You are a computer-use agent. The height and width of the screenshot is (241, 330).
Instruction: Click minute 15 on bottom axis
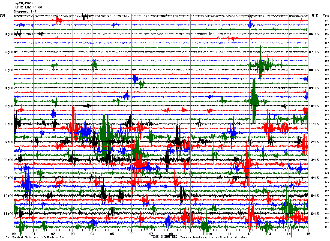[x=308, y=234]
